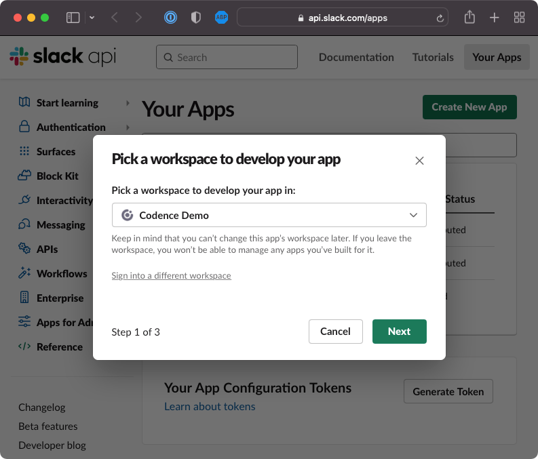Screen dimensions: 538x459
Task: Expand the Start learning arrow
Action: tap(128, 103)
